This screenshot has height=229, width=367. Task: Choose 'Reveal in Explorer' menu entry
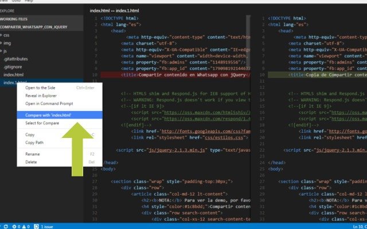point(60,96)
